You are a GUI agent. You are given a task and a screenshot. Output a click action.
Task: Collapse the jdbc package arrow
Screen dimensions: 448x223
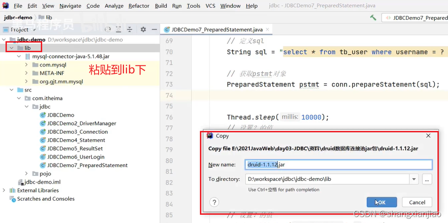pyautogui.click(x=26, y=107)
